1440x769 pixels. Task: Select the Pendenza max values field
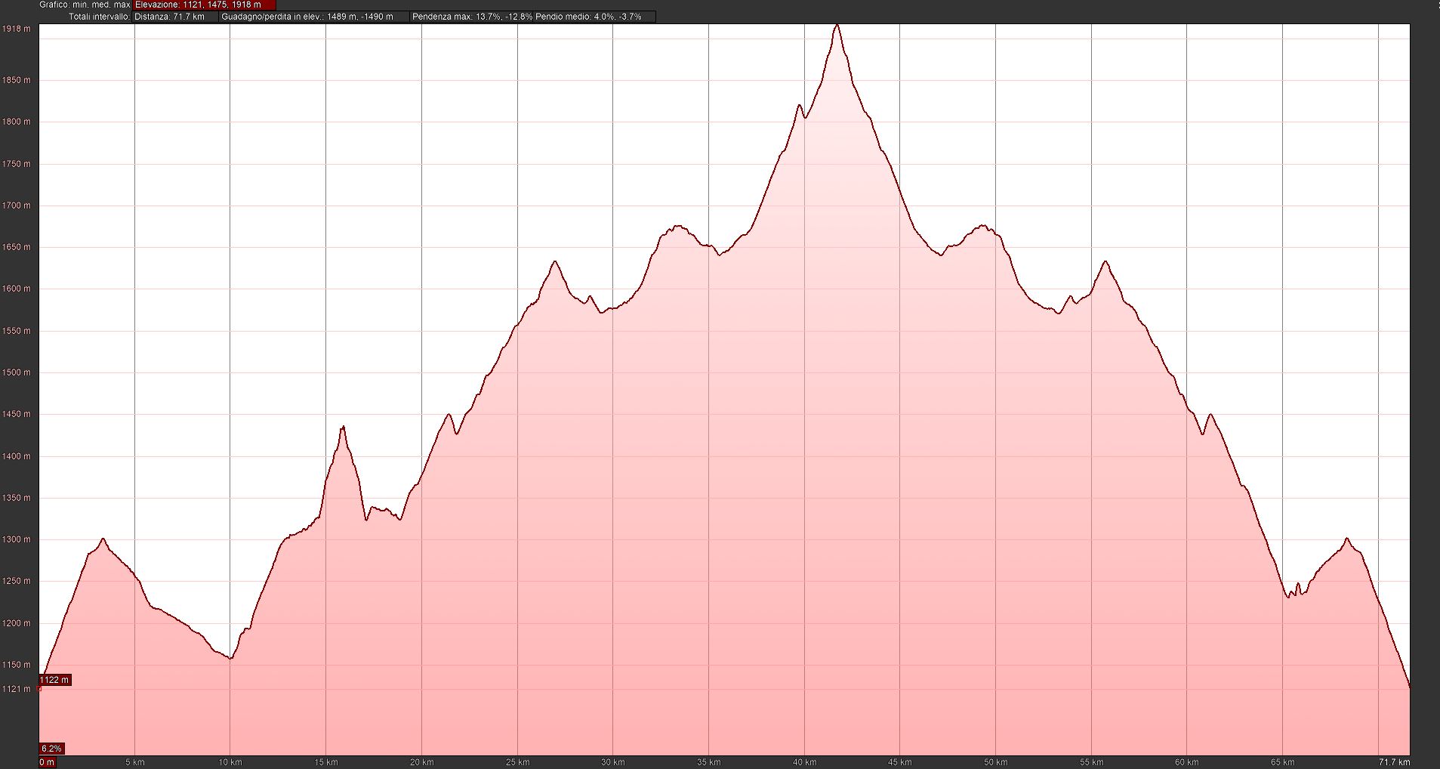pos(472,17)
